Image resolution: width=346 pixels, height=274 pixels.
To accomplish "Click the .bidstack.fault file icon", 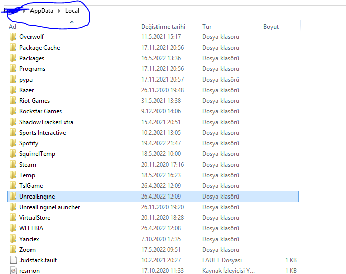I will (x=13, y=260).
